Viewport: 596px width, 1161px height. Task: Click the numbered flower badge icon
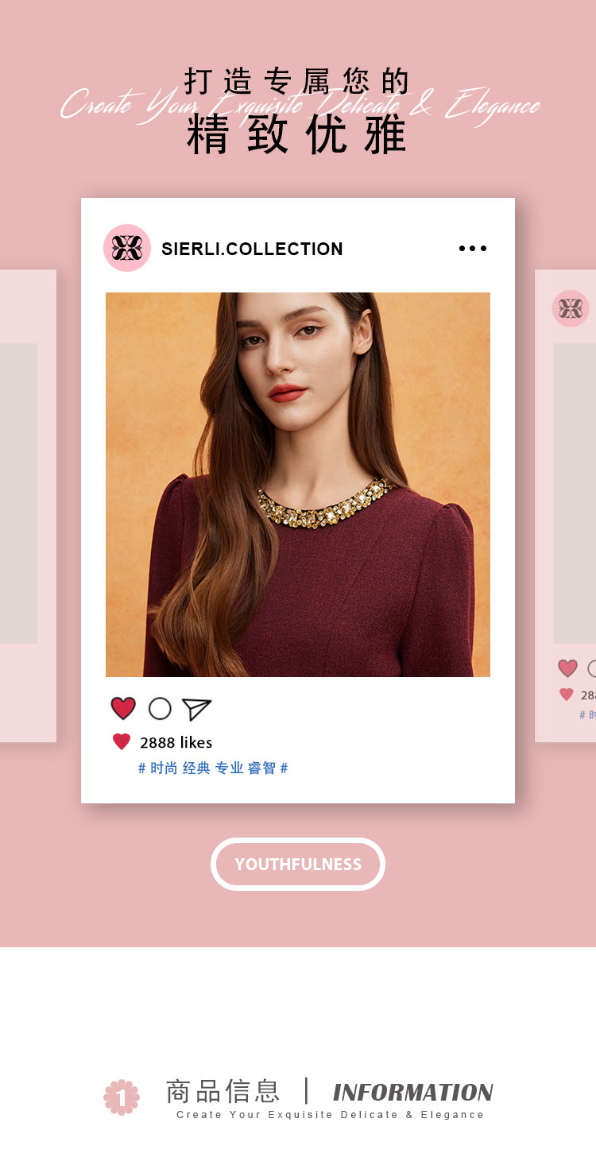[122, 1097]
